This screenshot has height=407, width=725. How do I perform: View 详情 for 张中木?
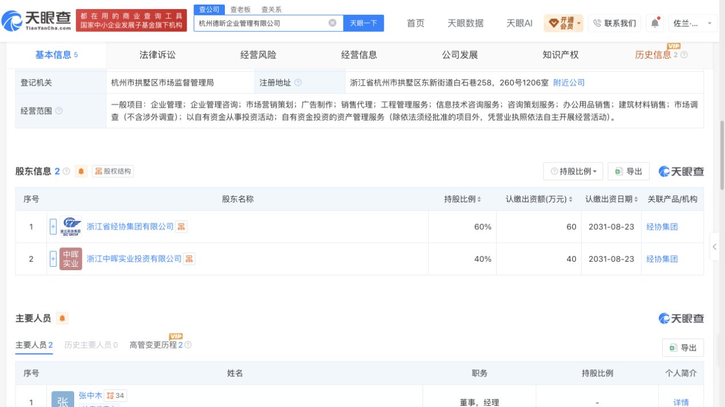pos(681,402)
